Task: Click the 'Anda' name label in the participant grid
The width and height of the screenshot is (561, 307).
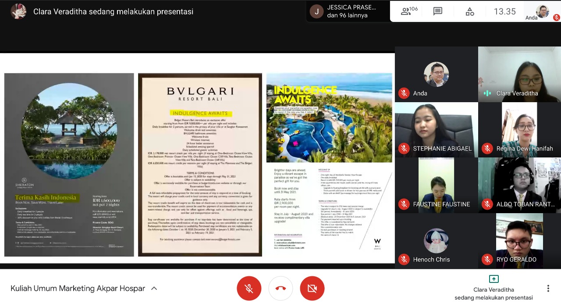Action: click(x=420, y=93)
